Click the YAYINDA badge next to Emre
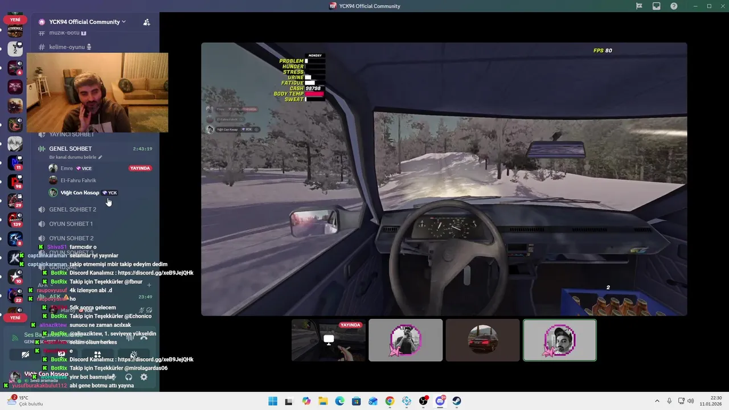 (140, 169)
